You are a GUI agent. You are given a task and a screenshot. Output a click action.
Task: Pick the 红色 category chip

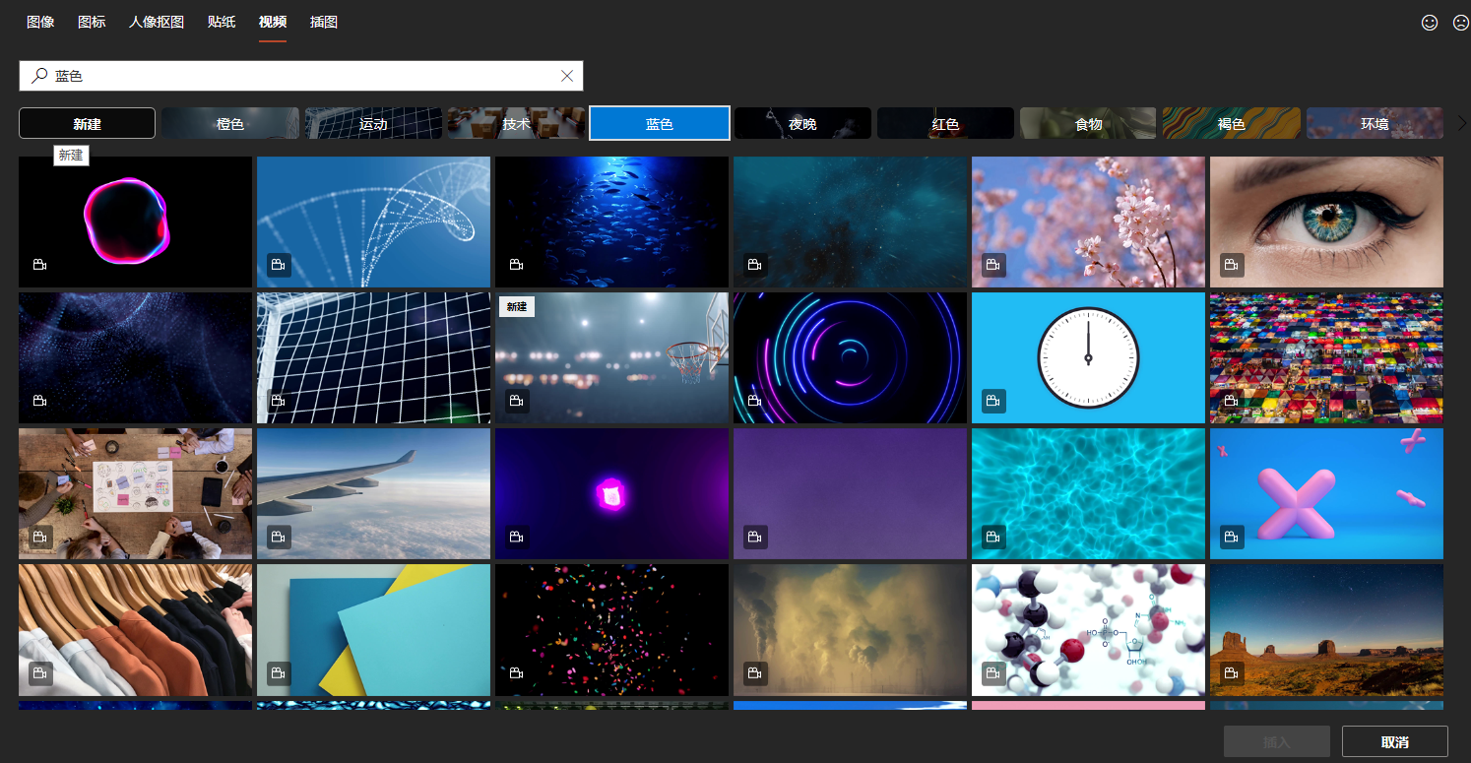click(x=945, y=123)
